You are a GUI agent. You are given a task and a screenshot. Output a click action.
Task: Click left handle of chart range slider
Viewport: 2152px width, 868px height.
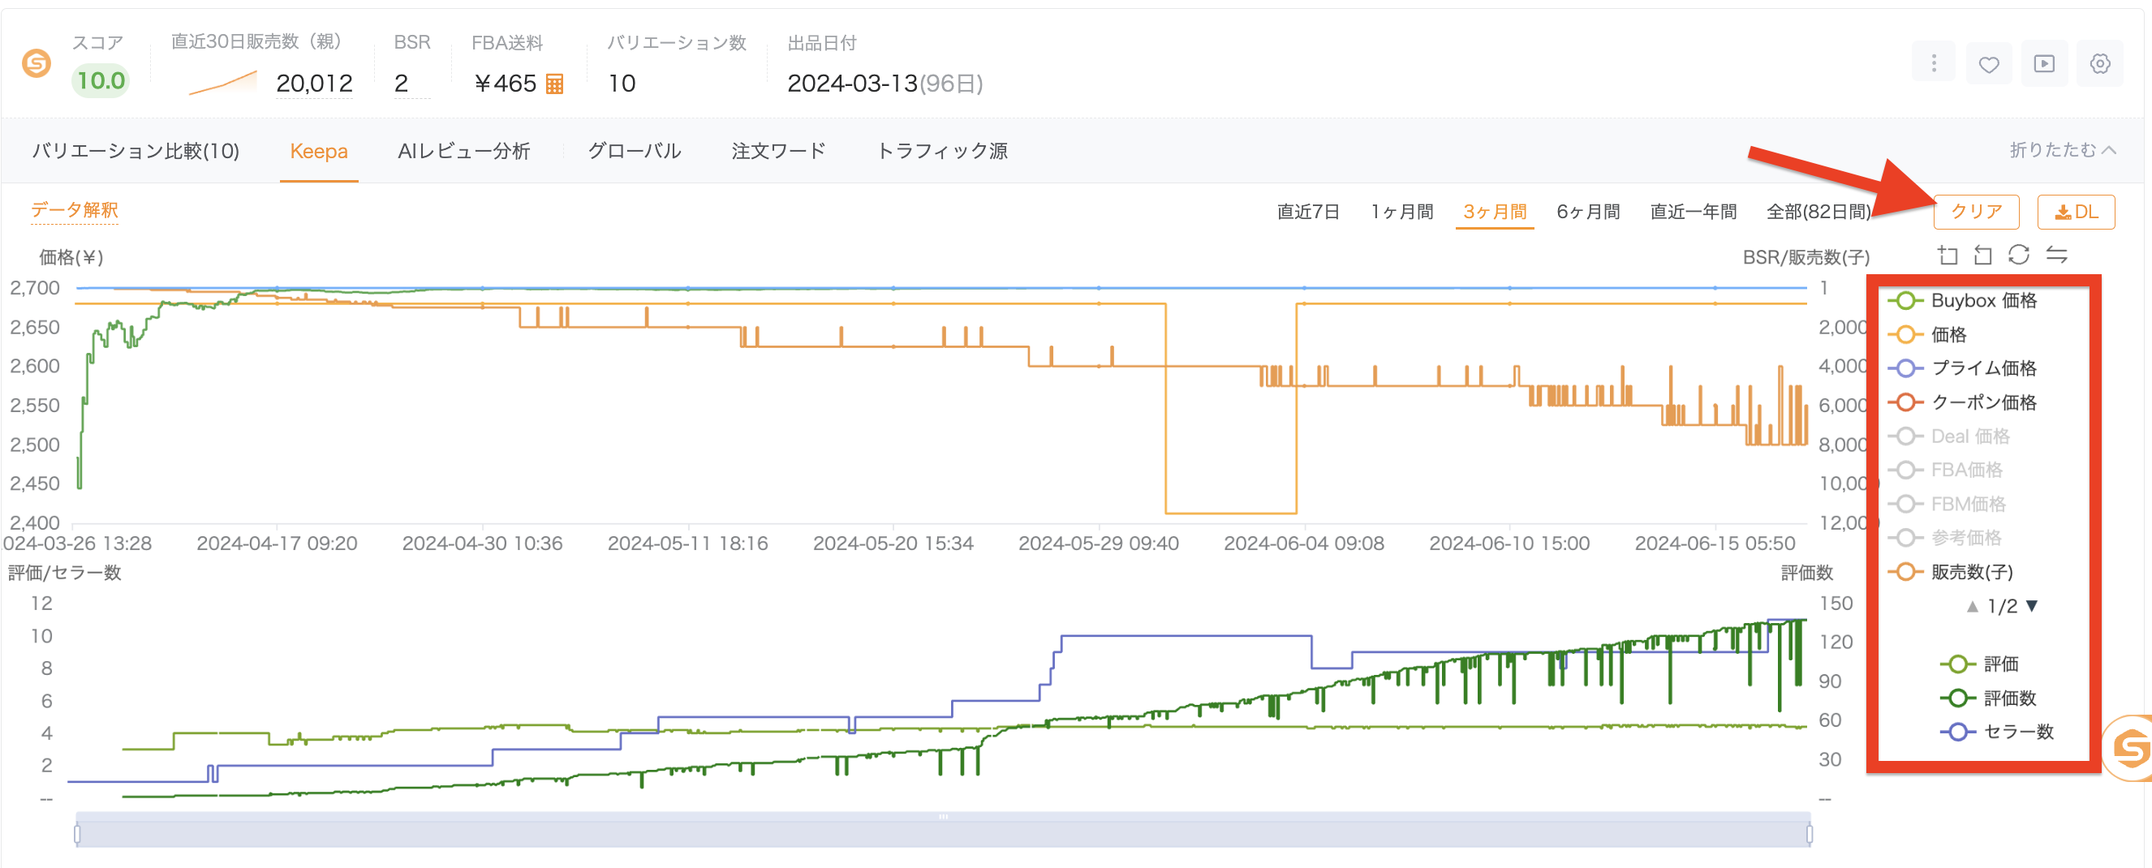(77, 834)
